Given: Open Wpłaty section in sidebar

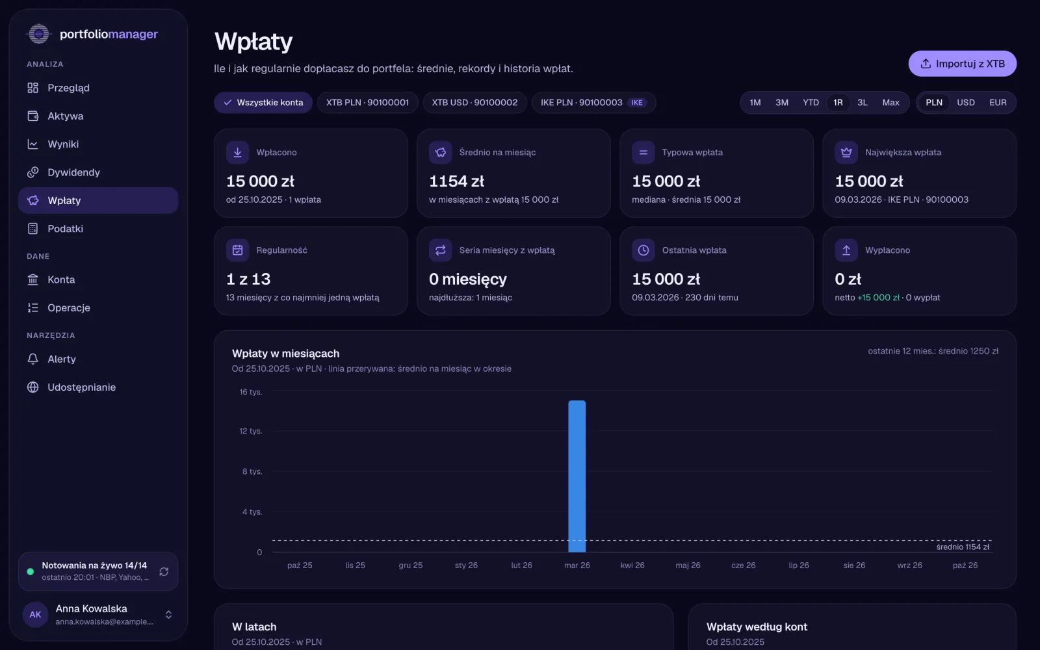Looking at the screenshot, I should tap(98, 200).
